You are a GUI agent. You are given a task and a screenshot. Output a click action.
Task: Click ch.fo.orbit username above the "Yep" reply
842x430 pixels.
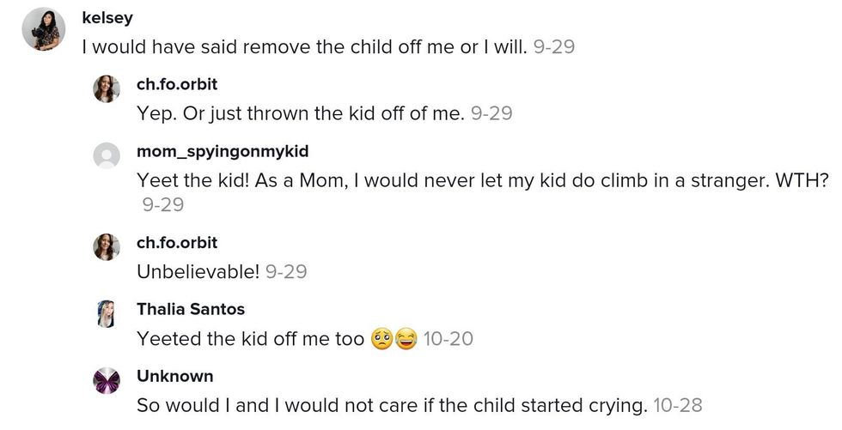(177, 84)
